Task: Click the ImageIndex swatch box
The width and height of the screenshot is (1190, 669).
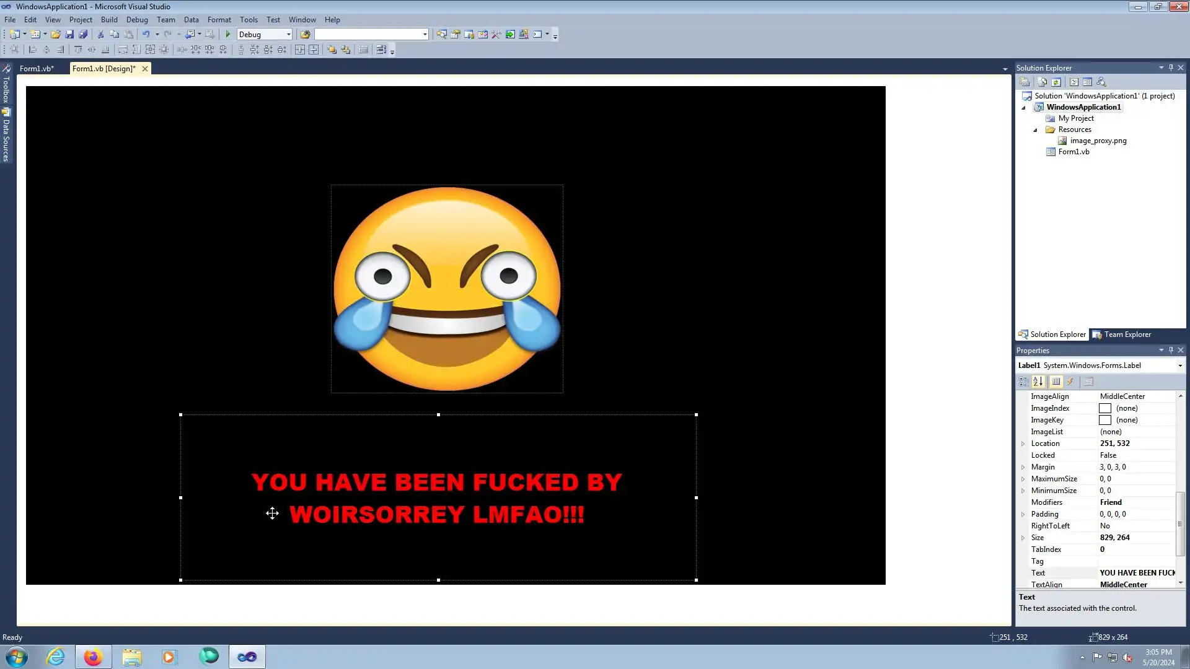Action: 1104,408
